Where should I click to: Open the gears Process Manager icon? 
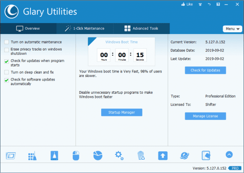pos(119,156)
